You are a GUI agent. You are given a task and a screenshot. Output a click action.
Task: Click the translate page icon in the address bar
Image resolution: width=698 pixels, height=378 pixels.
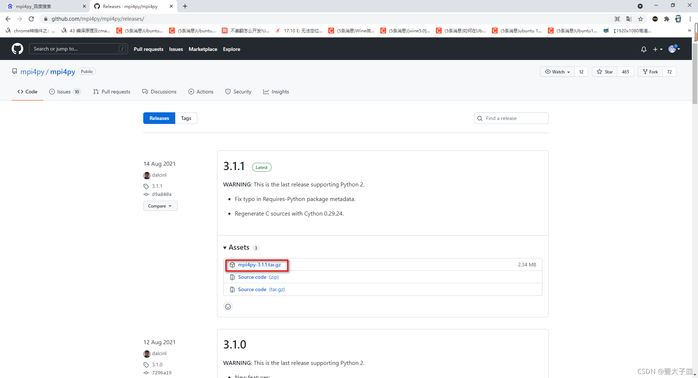click(x=629, y=19)
